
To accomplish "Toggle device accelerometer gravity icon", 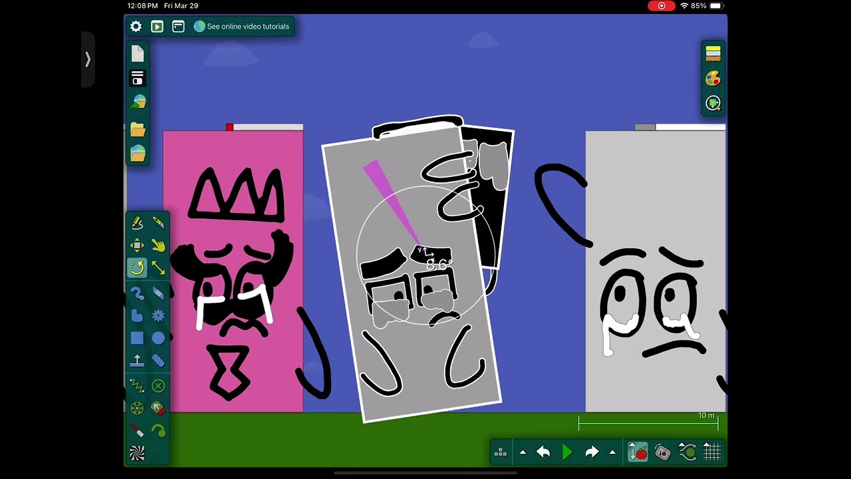I will coord(663,453).
